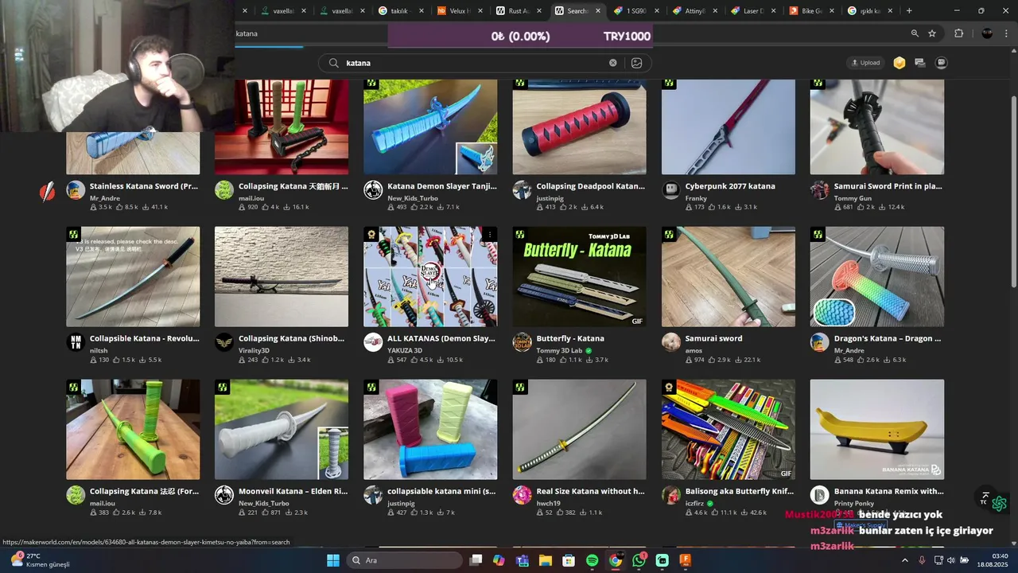Open the Chrome extensions puzzle icon
Image resolution: width=1018 pixels, height=573 pixels.
point(958,33)
